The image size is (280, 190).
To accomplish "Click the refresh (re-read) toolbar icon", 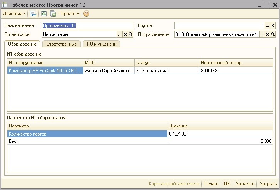I will click(x=44, y=14).
